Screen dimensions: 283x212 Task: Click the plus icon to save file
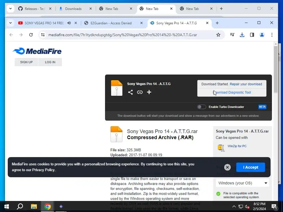pos(149,92)
